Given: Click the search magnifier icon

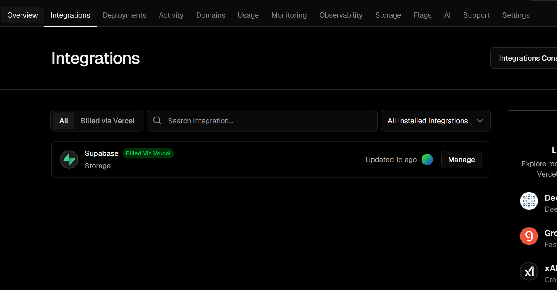Looking at the screenshot, I should (157, 121).
